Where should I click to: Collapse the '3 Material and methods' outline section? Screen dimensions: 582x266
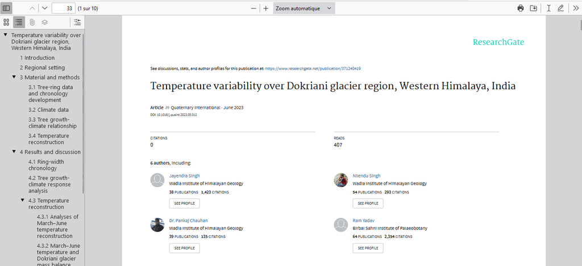point(14,77)
